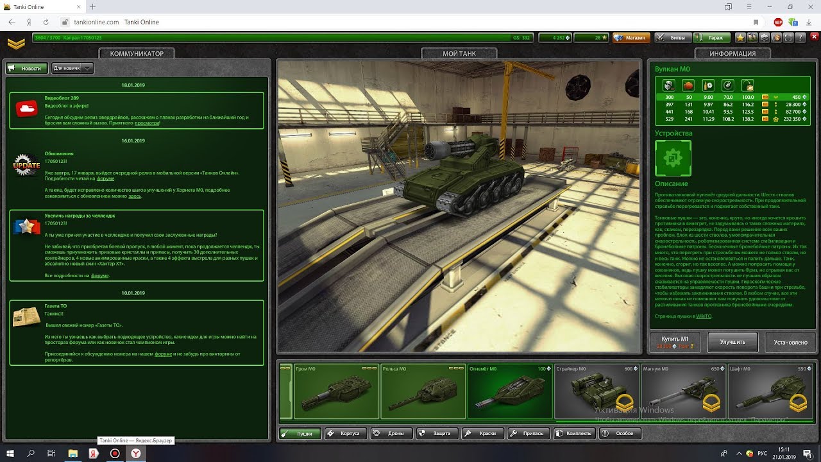Screen dimensions: 821x462
Task: Open the Магазин shop
Action: tap(630, 38)
